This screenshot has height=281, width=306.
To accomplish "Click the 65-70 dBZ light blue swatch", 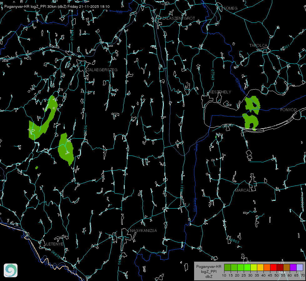I will [x=300, y=267].
